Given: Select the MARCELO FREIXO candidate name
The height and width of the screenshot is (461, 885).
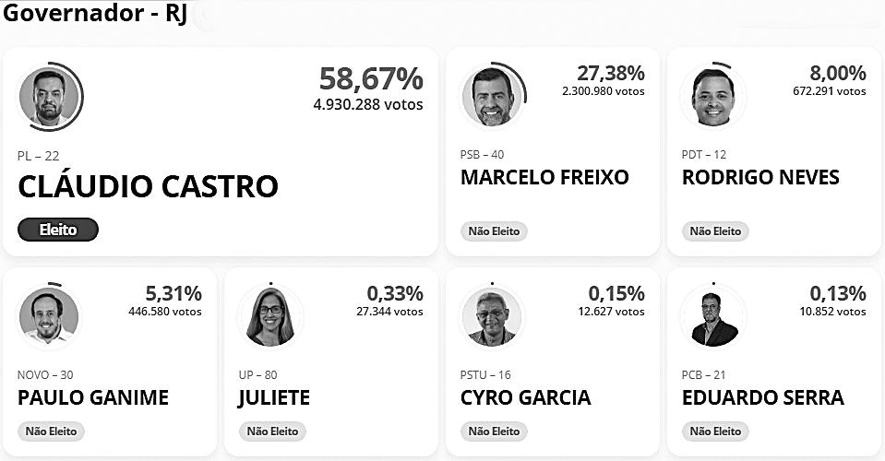Looking at the screenshot, I should click(x=544, y=177).
